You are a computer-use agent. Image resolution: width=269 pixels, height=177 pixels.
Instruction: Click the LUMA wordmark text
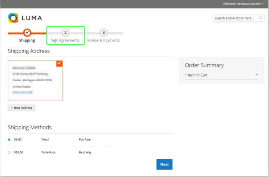tap(32, 18)
